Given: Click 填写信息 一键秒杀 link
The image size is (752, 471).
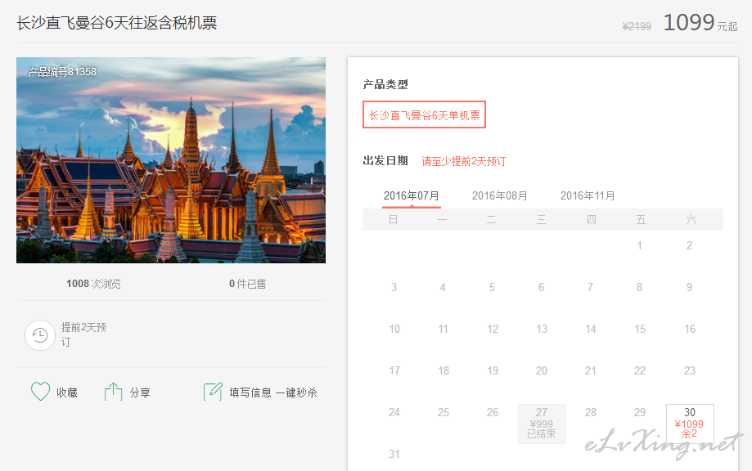Looking at the screenshot, I should (272, 392).
